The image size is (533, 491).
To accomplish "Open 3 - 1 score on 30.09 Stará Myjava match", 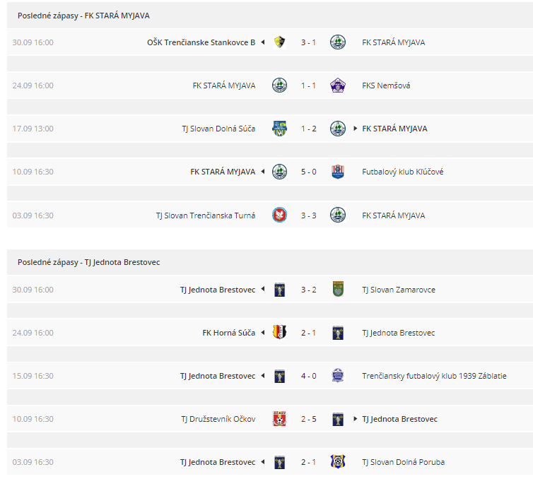I will (308, 42).
